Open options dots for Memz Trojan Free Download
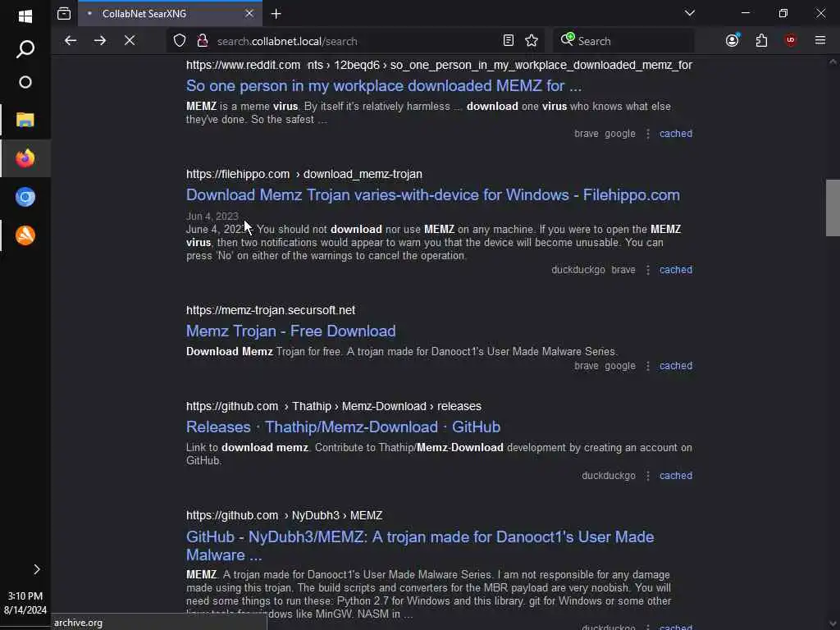 pyautogui.click(x=648, y=366)
